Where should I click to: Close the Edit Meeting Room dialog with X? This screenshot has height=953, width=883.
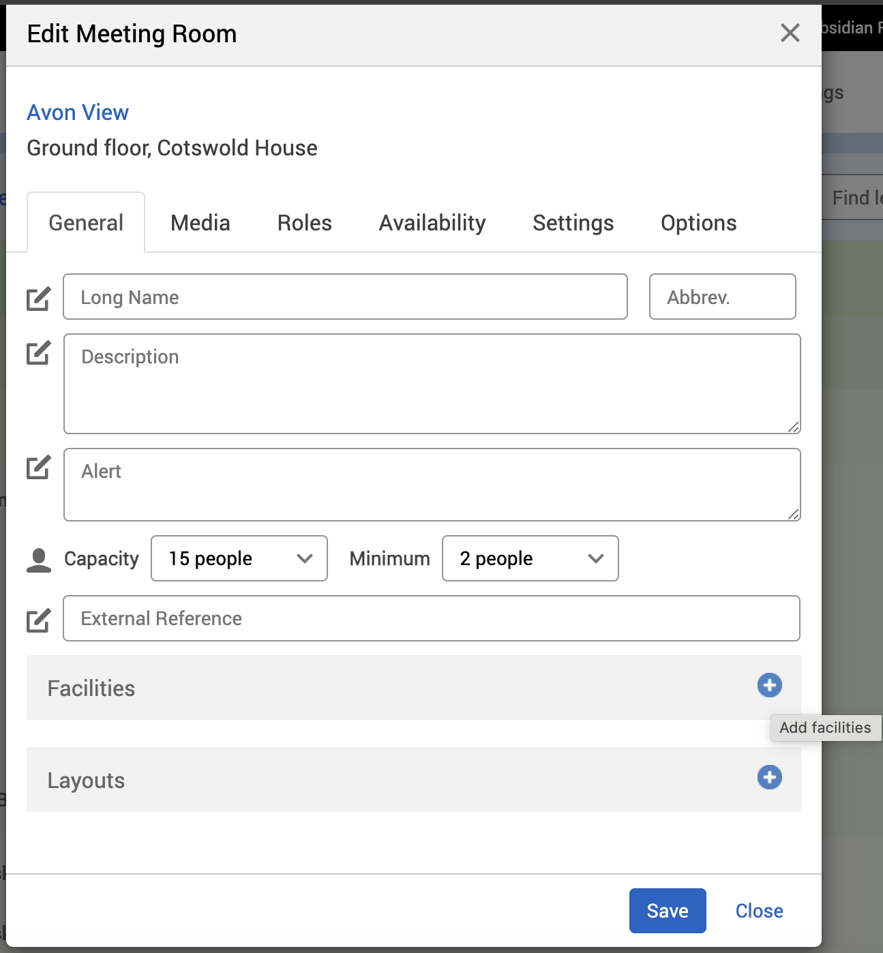point(790,33)
